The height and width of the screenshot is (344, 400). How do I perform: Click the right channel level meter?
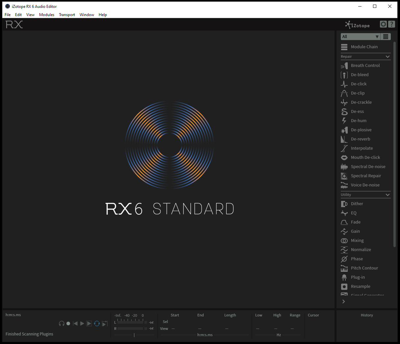click(x=130, y=329)
